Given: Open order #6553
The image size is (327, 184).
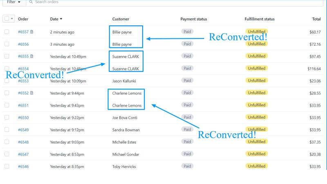Looking at the screenshot, I should pyautogui.click(x=23, y=81).
